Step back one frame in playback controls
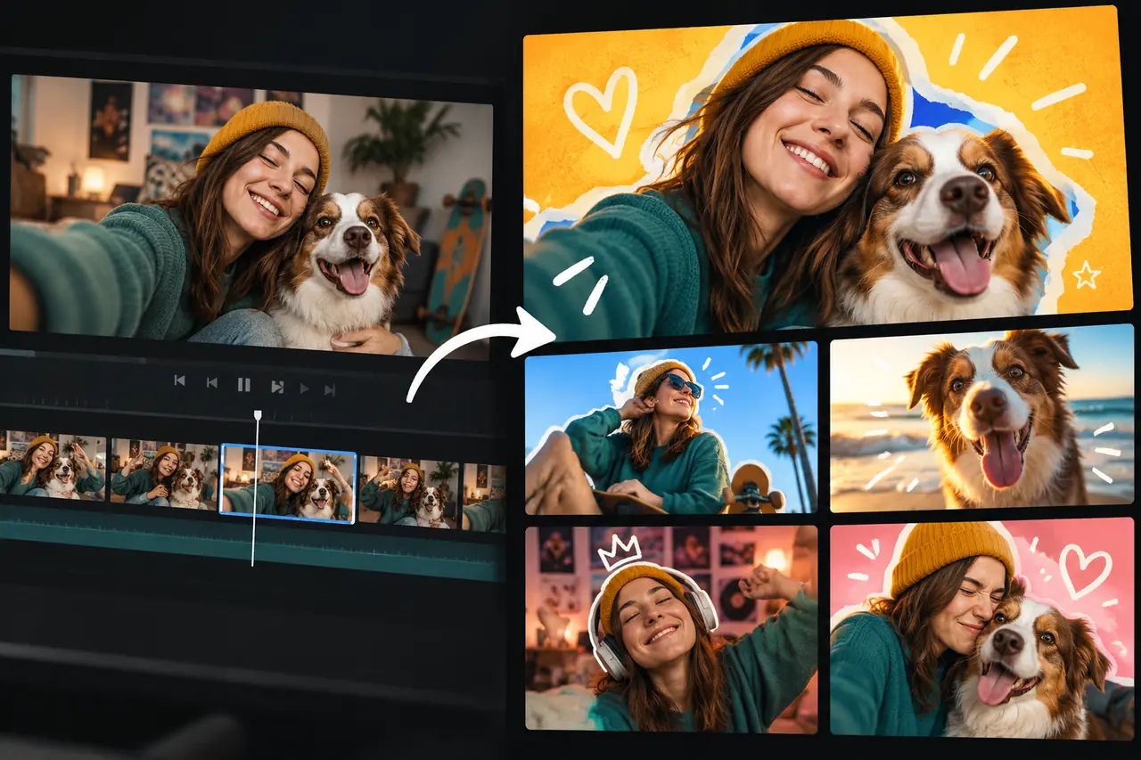Screen dimensions: 1141x760 point(211,383)
